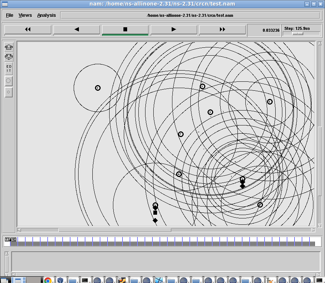Screen dimensions: 325x283
Task: Click the square packet marker
Action: pos(155,213)
